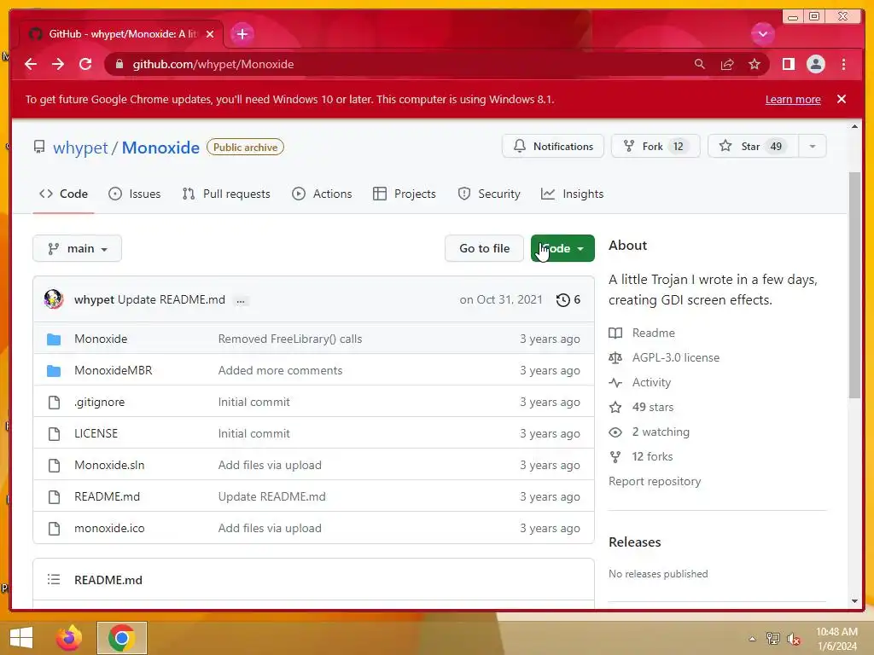The height and width of the screenshot is (655, 874).
Task: Open the main branch dropdown
Action: (77, 248)
